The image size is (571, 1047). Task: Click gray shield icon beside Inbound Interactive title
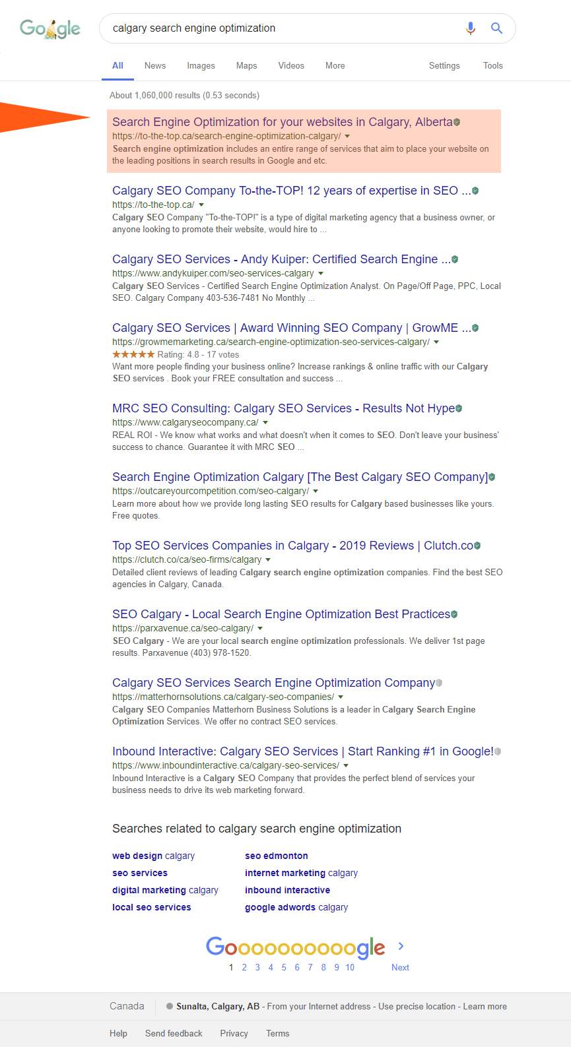498,751
